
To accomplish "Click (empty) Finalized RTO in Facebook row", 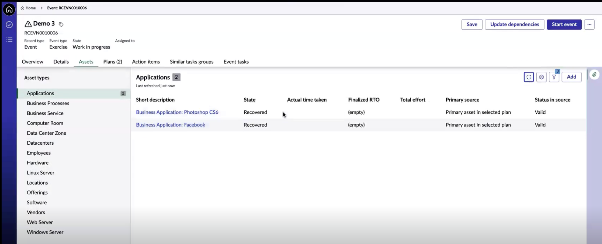I will point(356,125).
